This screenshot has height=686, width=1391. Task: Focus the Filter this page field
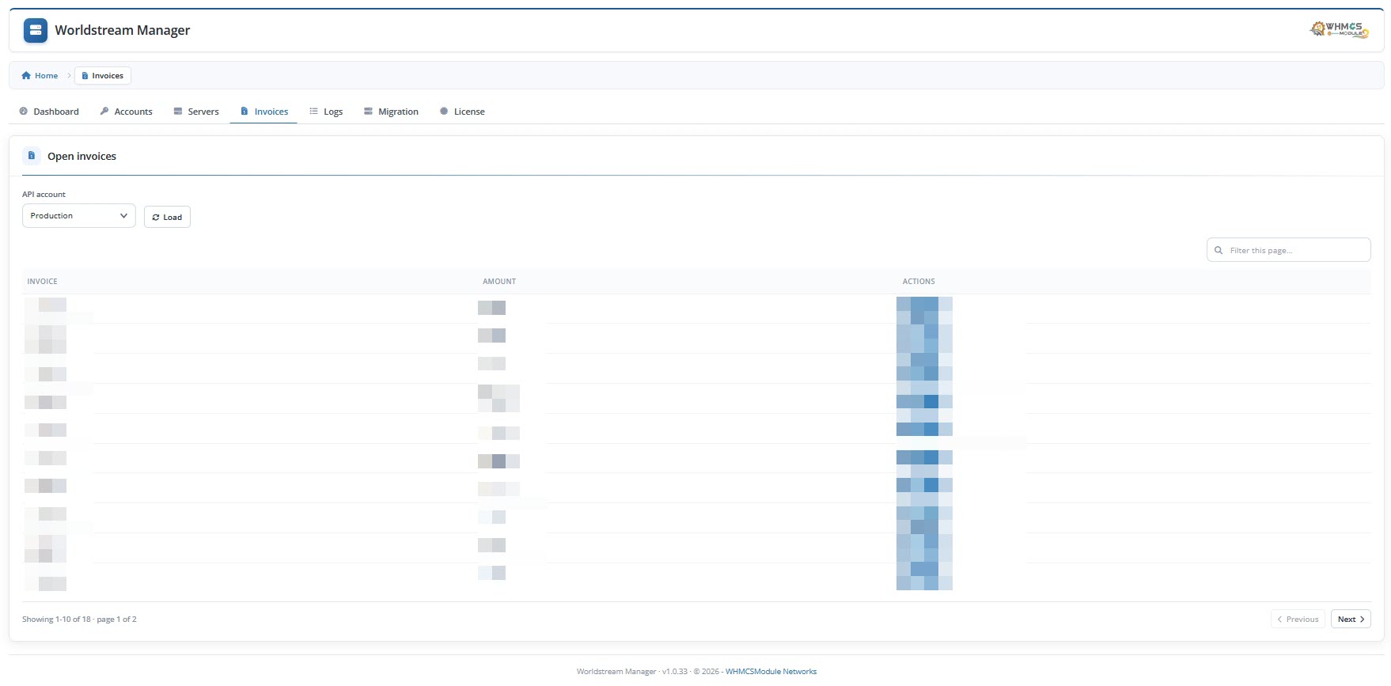tap(1288, 250)
